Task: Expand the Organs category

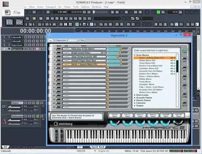Action: pyautogui.click(x=135, y=106)
